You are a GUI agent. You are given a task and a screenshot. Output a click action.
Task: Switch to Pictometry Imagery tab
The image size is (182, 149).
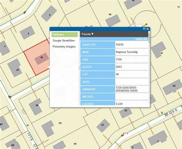(64, 46)
